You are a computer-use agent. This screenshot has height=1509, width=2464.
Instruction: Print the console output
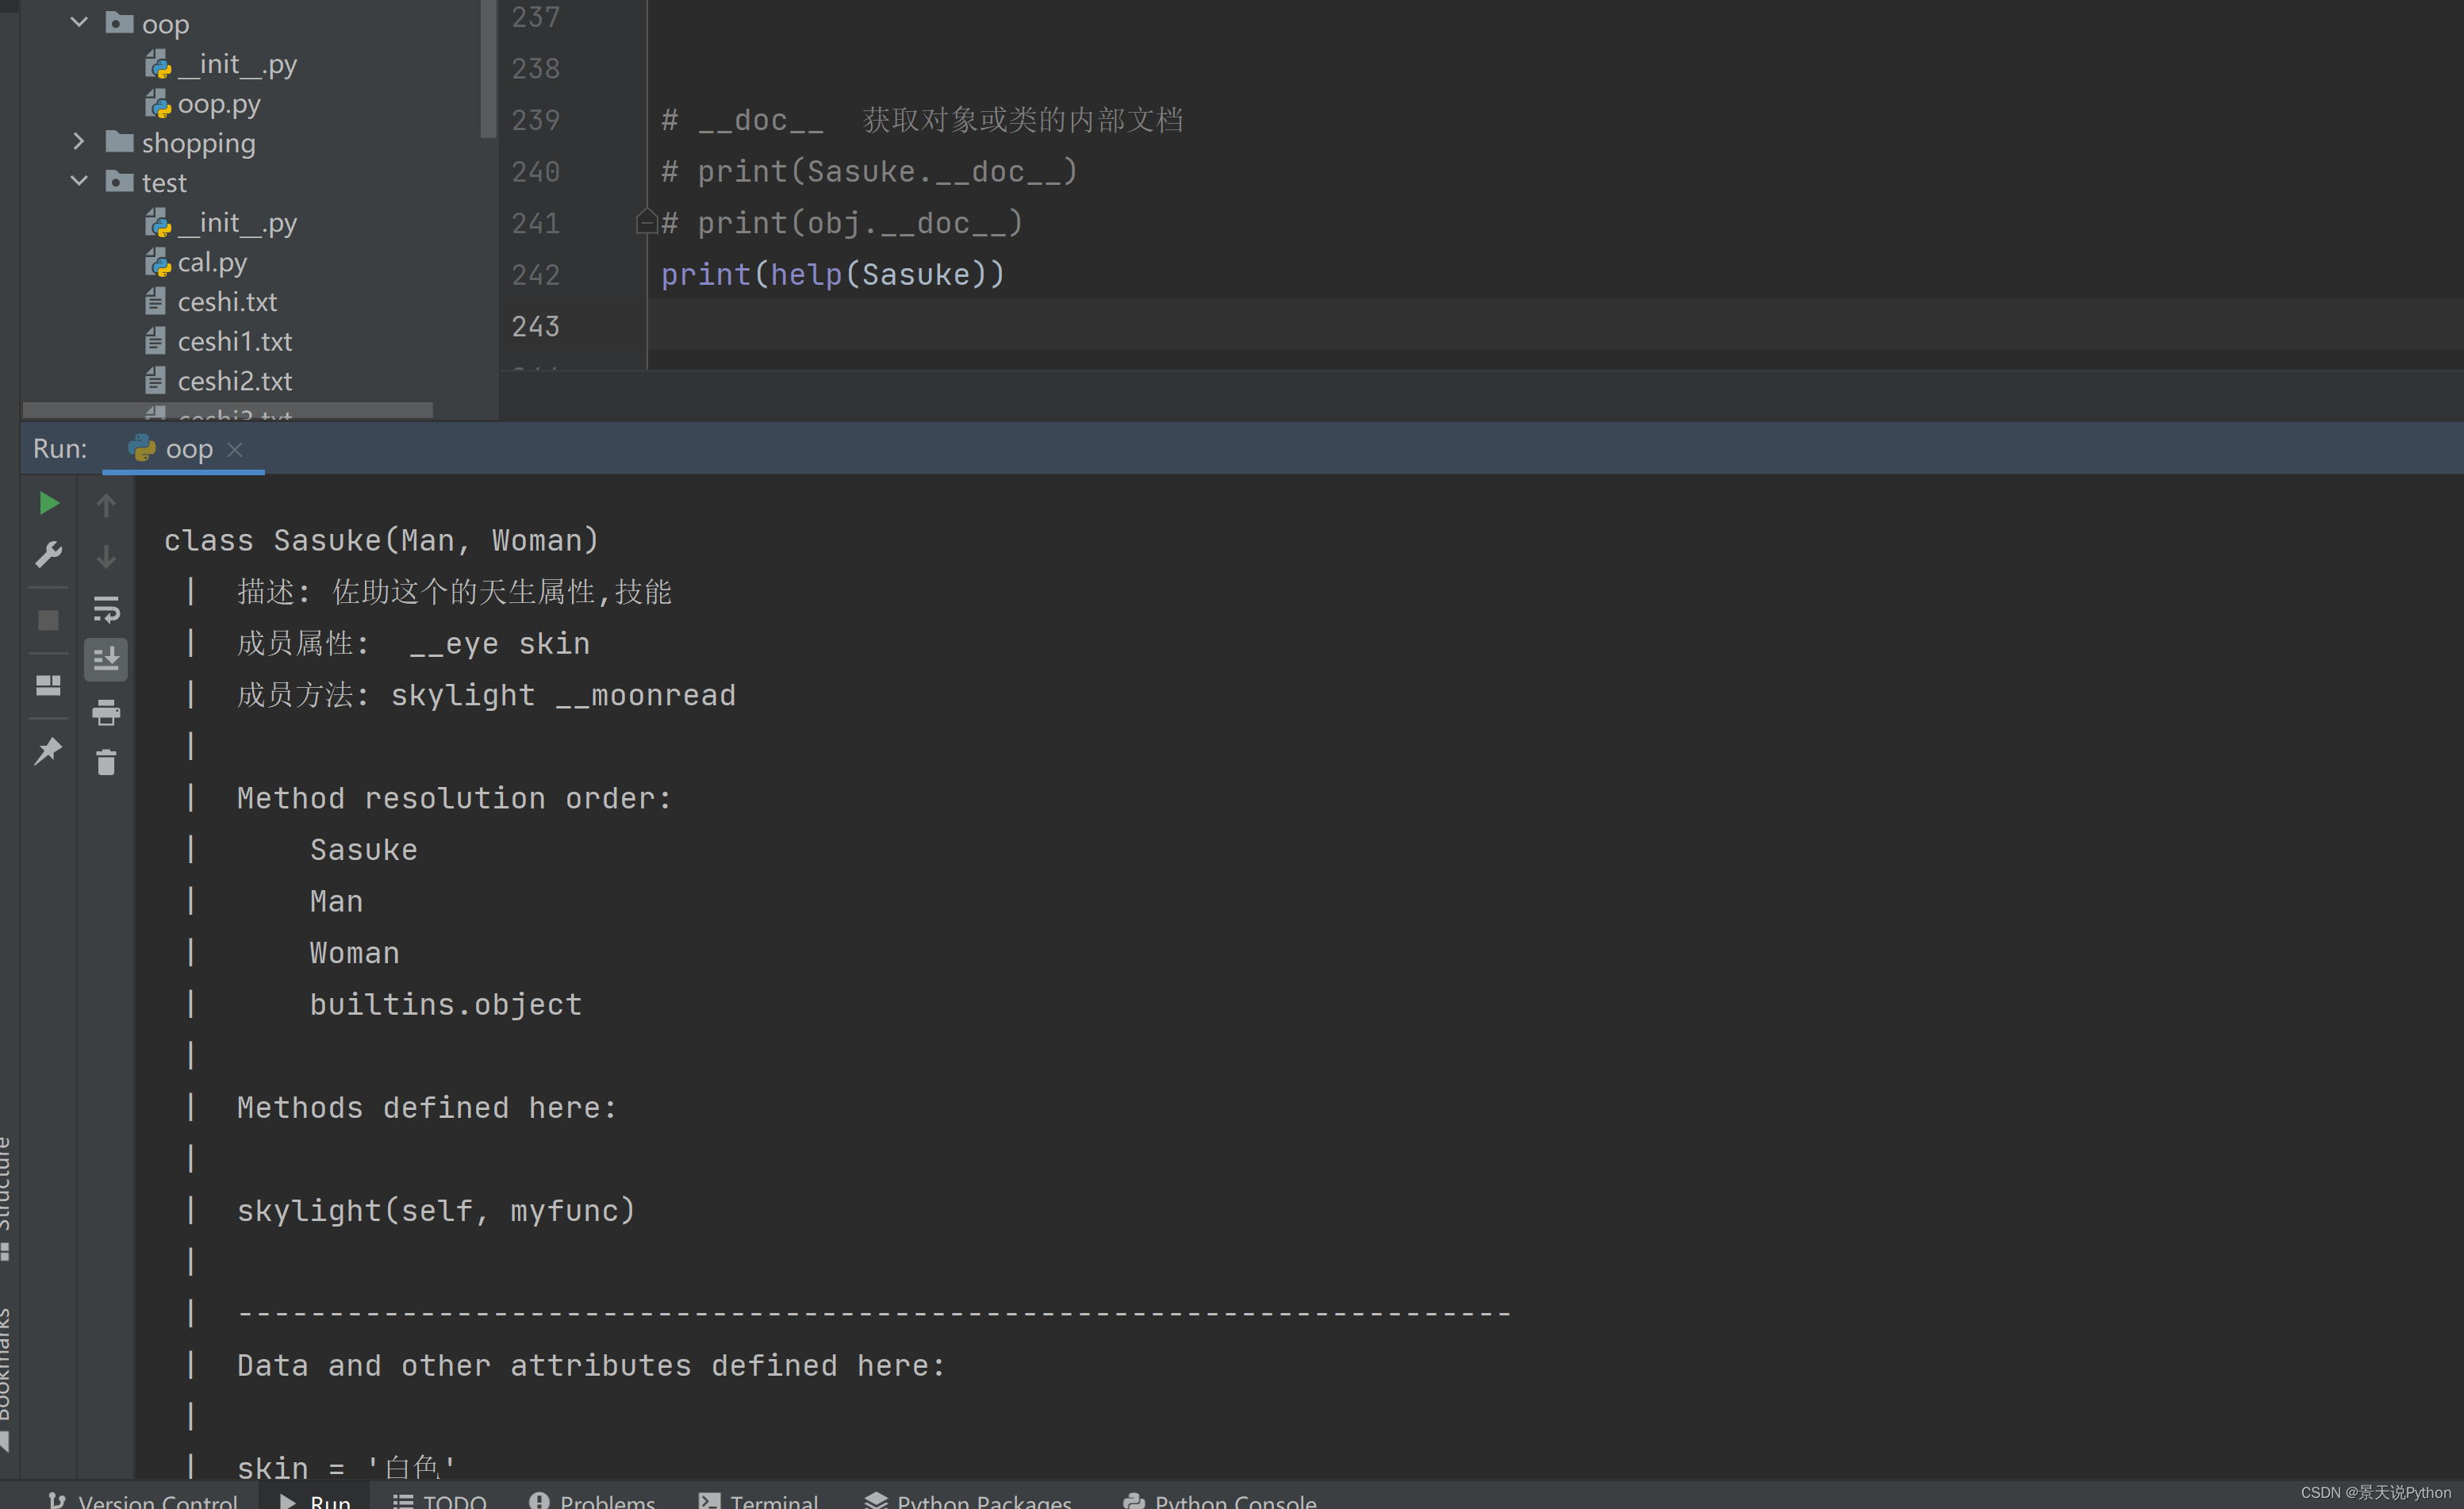click(x=106, y=712)
